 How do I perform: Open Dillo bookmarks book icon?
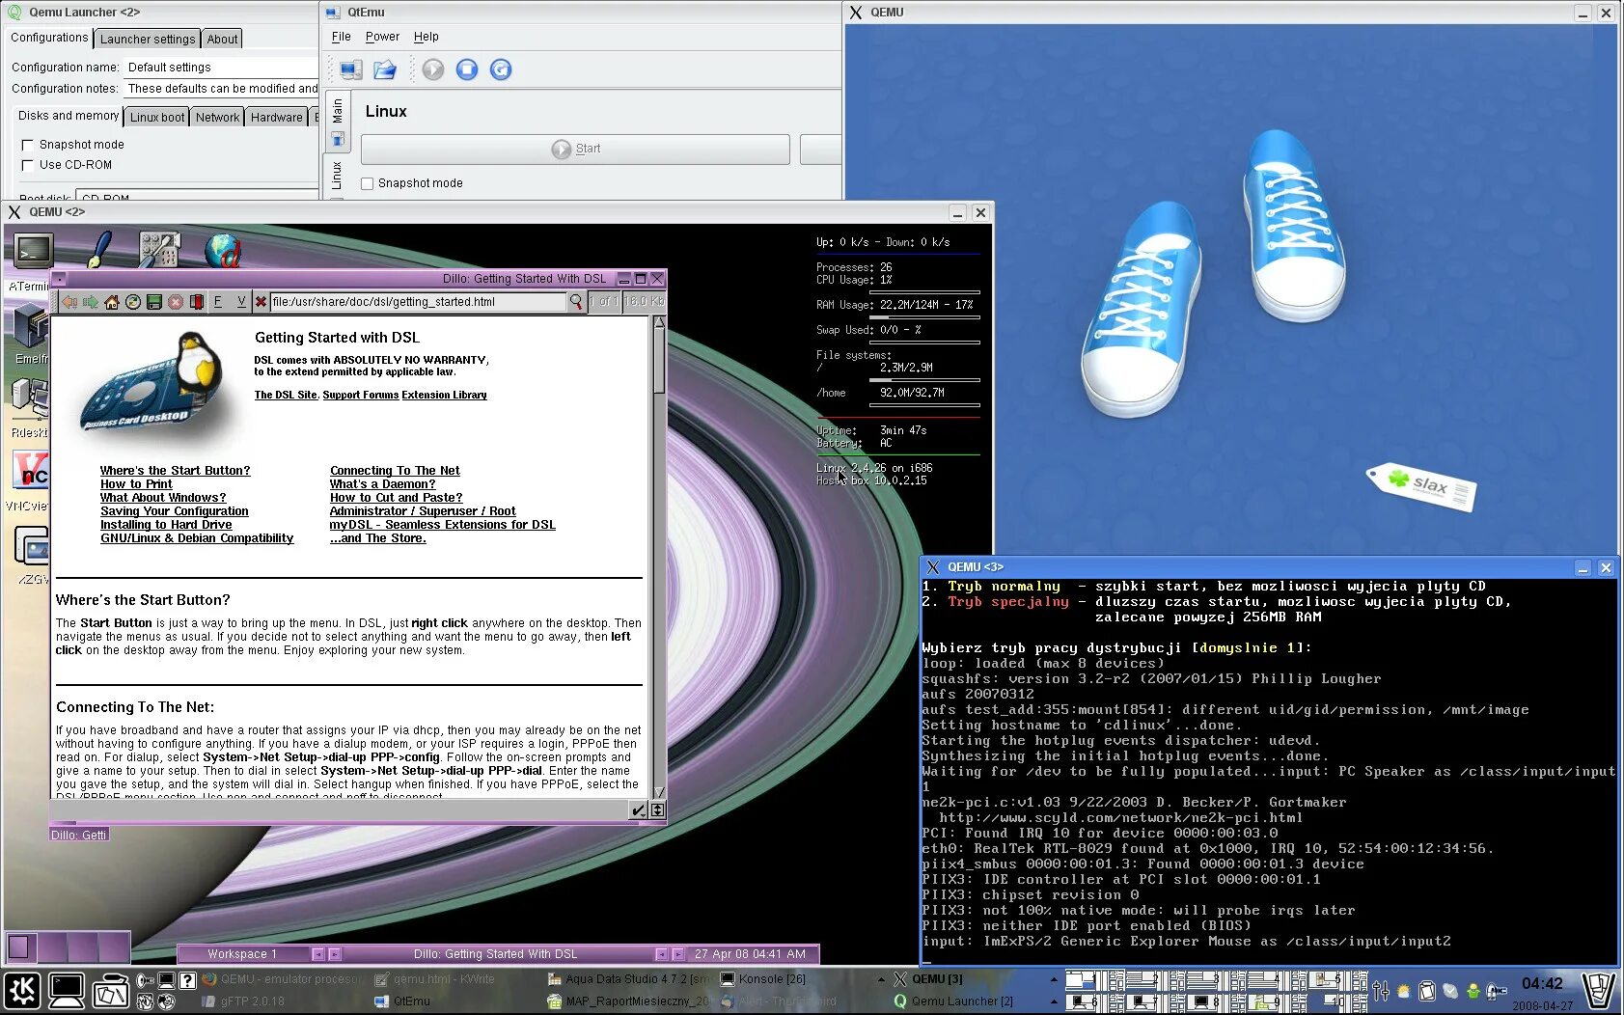[x=197, y=302]
